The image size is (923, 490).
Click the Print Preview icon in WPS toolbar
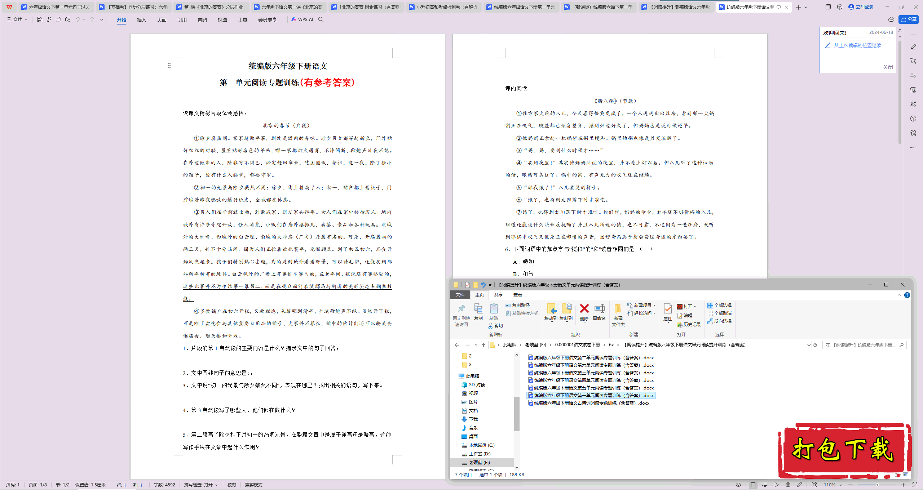point(68,19)
